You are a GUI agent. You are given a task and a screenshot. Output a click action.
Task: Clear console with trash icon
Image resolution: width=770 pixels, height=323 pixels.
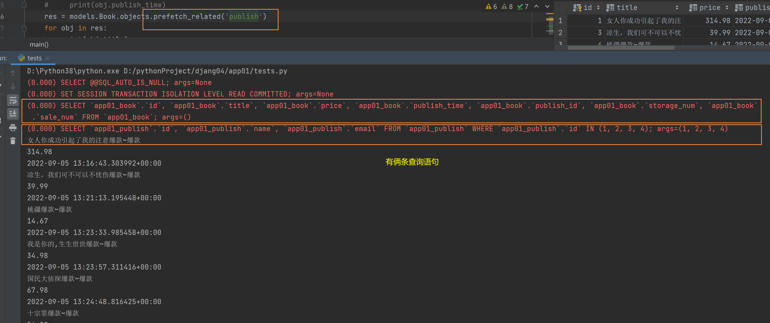13,141
